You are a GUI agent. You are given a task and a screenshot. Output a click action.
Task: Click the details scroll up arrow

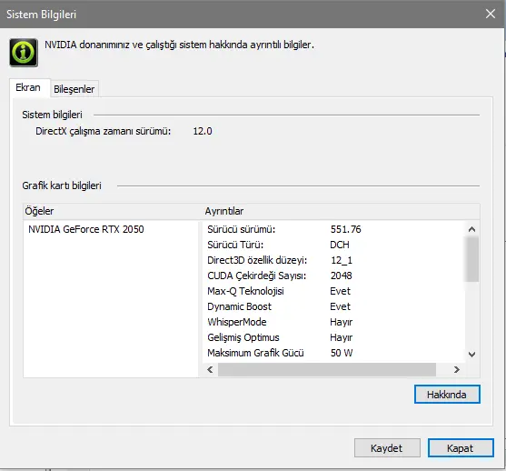tap(471, 229)
